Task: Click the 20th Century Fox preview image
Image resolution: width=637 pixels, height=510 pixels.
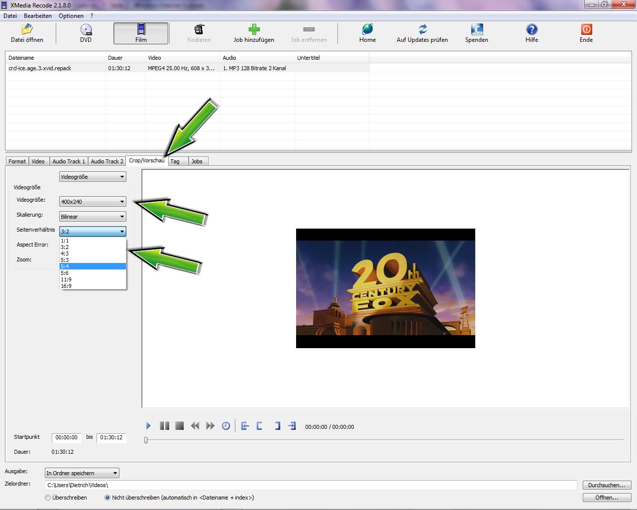Action: 386,288
